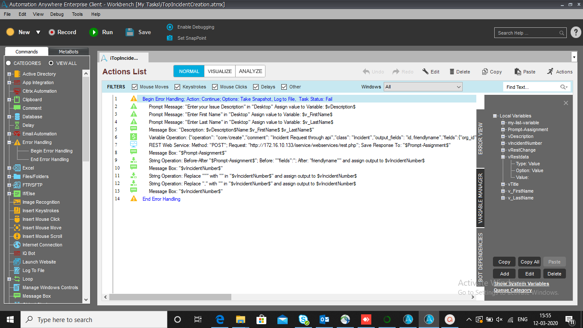Switch to the ANALYZE view tab

pyautogui.click(x=251, y=71)
